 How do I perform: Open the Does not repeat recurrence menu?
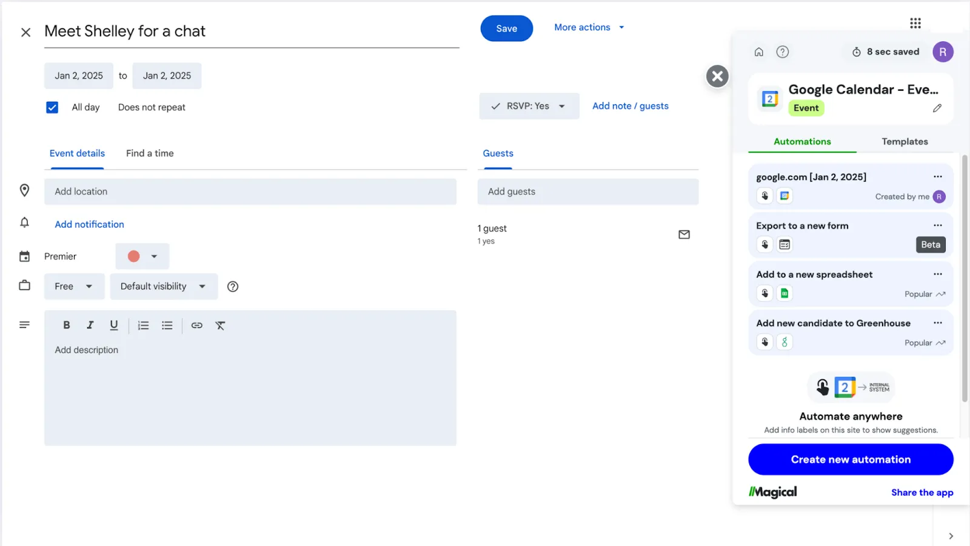tap(152, 107)
